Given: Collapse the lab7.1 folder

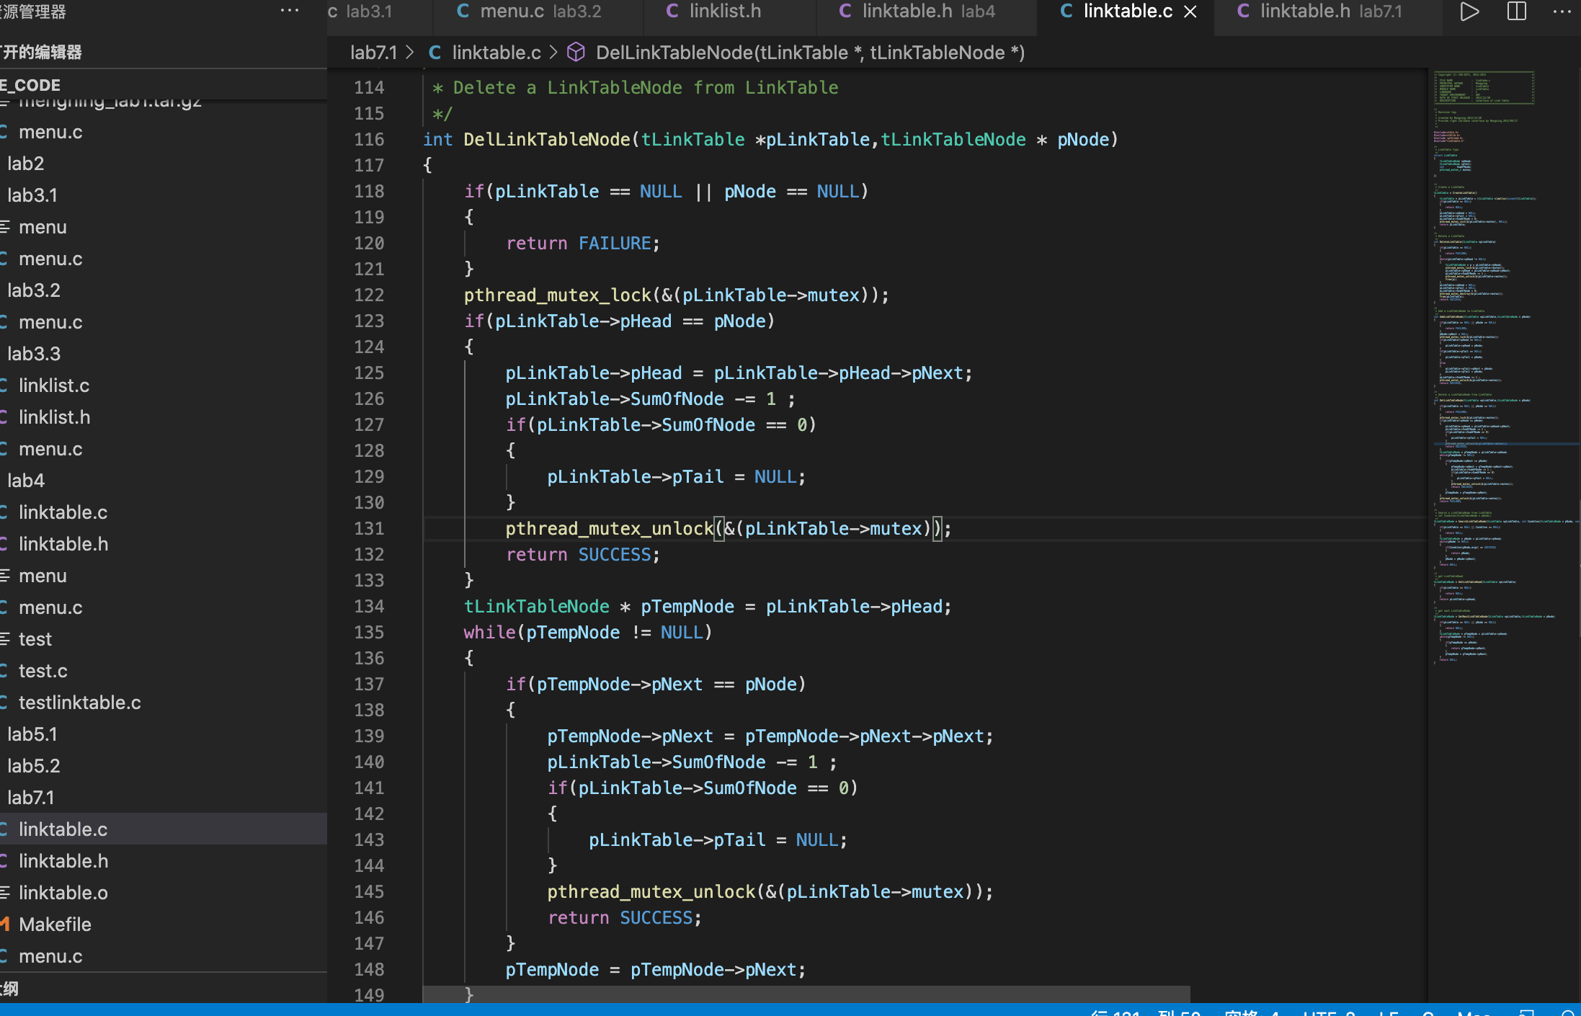Looking at the screenshot, I should [x=31, y=798].
